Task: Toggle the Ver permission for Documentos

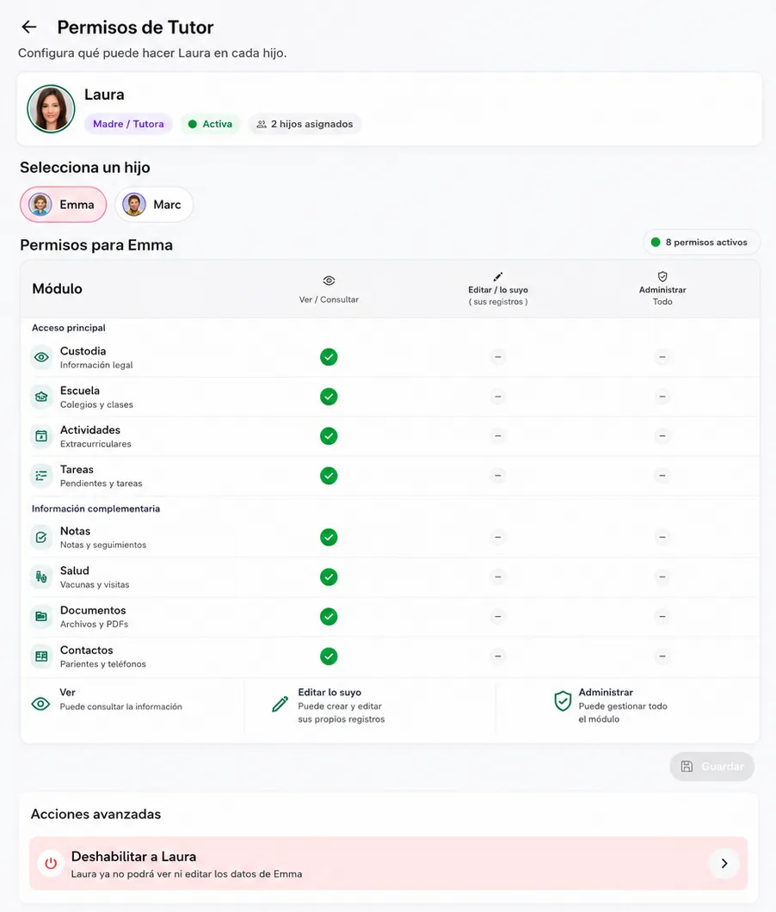Action: pos(329,617)
